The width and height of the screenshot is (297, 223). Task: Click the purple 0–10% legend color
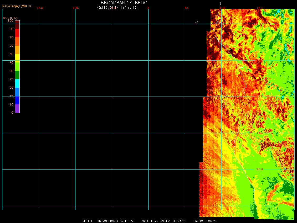click(x=17, y=109)
